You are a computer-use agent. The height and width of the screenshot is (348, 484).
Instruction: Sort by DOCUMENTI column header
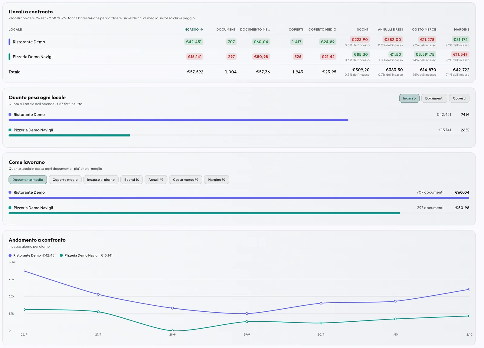[226, 29]
